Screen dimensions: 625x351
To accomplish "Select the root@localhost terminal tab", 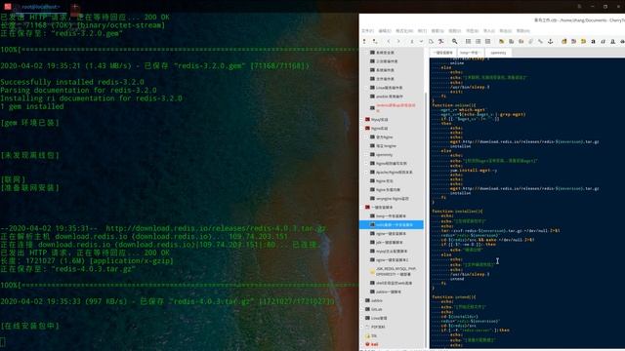I will (40, 7).
